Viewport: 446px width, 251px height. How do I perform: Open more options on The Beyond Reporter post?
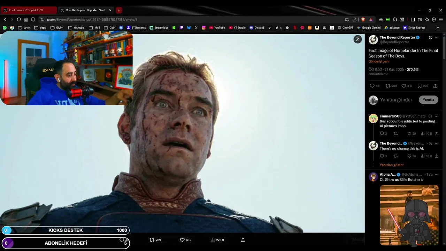click(x=437, y=38)
